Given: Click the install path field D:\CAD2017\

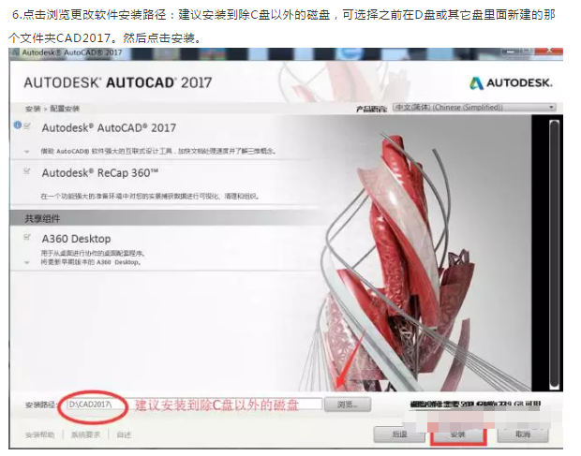Looking at the screenshot, I should click(195, 405).
